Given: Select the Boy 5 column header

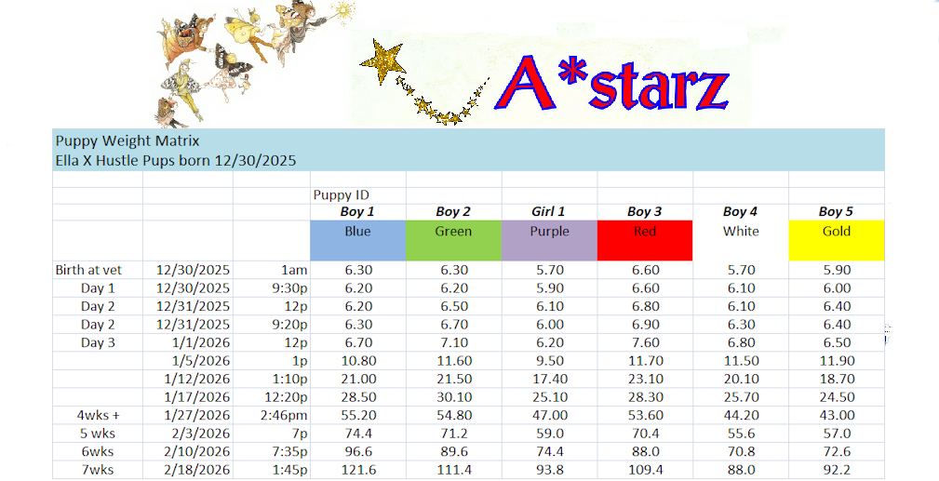Looking at the screenshot, I should [x=836, y=212].
